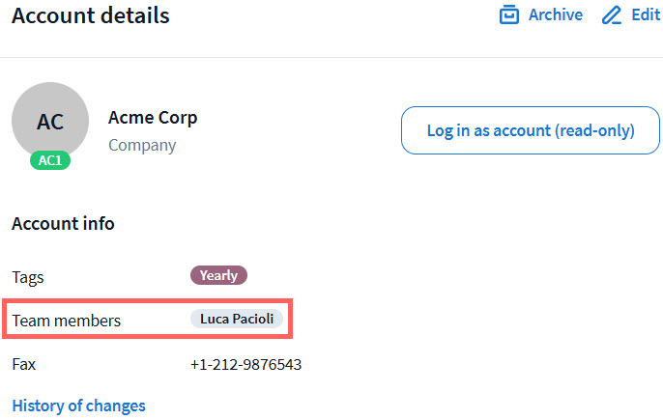663x420 pixels.
Task: Click the Tags field label
Action: pos(28,277)
